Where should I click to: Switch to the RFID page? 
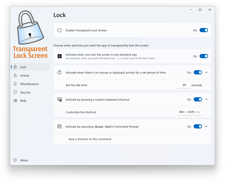30,101
